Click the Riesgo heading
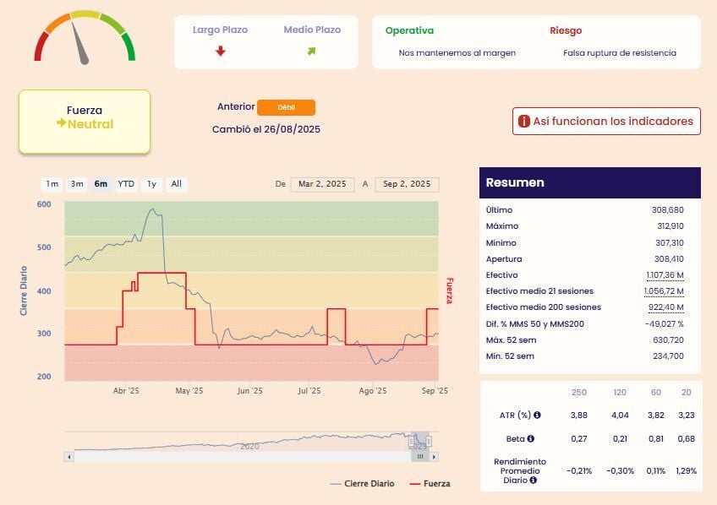This screenshot has height=505, width=717. (566, 30)
